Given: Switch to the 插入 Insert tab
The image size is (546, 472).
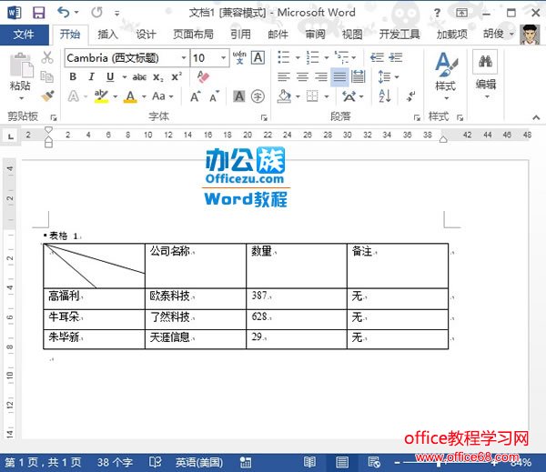Looking at the screenshot, I should (107, 35).
